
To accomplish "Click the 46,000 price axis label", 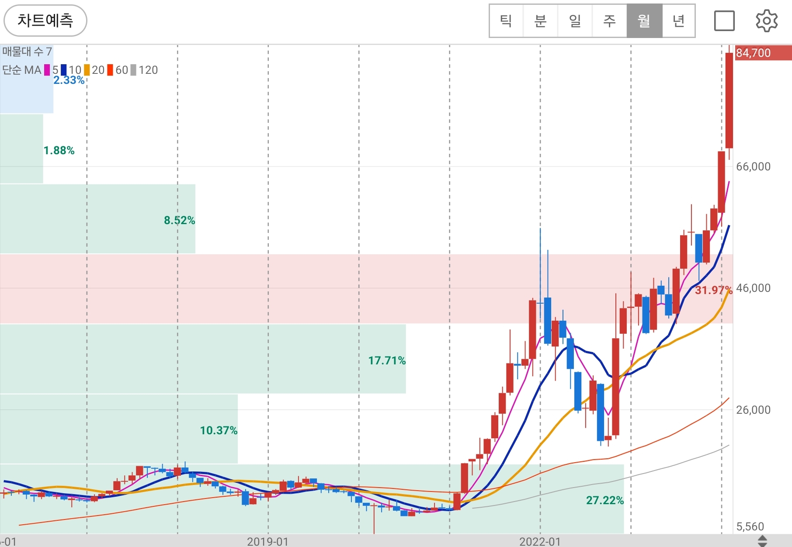I will click(x=754, y=288).
